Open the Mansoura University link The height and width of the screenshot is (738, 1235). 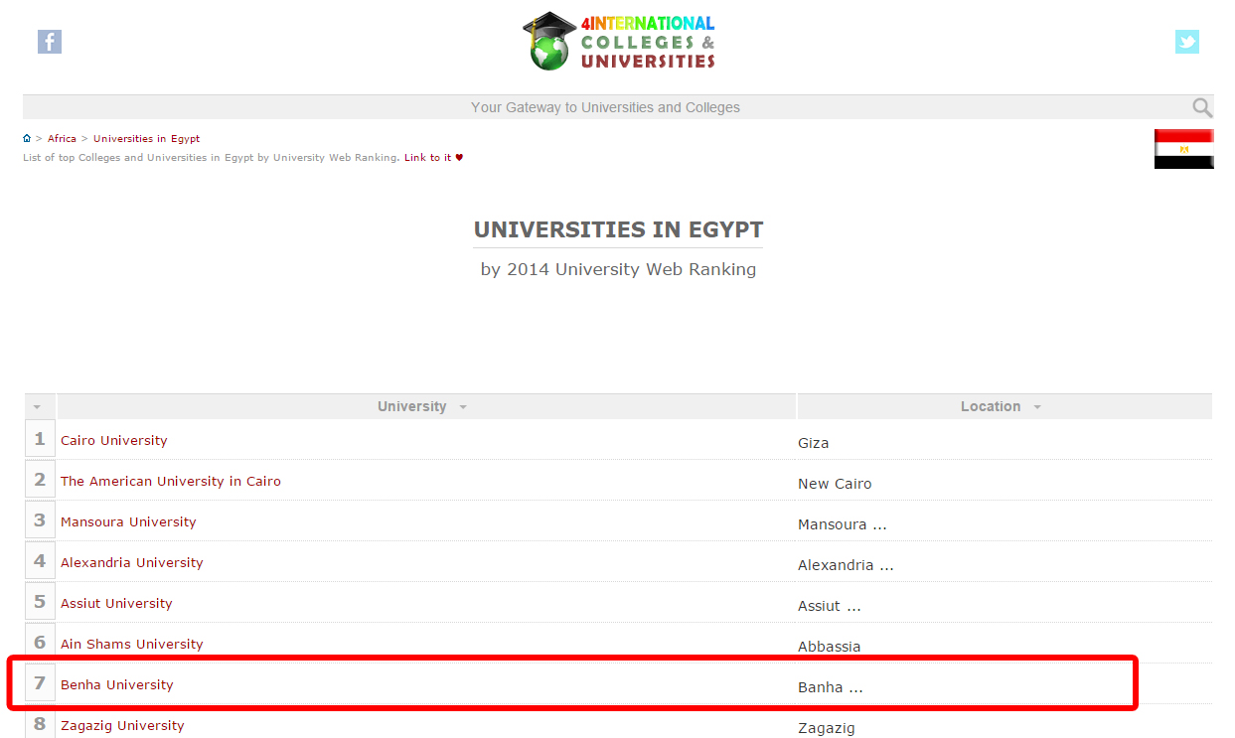pyautogui.click(x=128, y=521)
